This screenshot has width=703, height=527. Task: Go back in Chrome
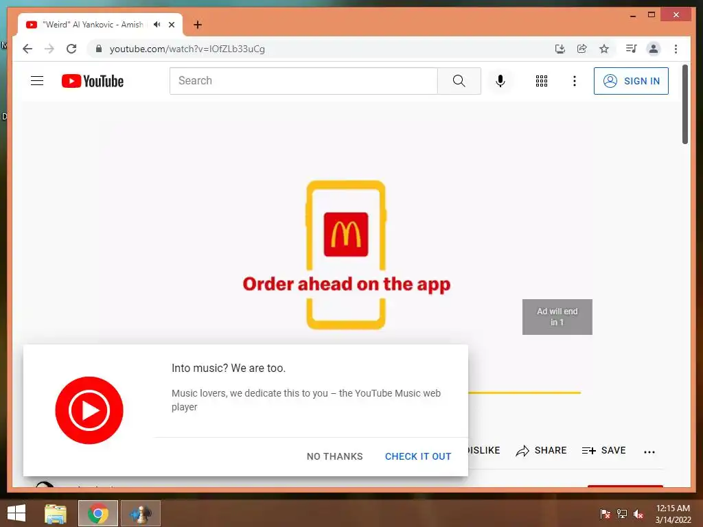coord(27,49)
